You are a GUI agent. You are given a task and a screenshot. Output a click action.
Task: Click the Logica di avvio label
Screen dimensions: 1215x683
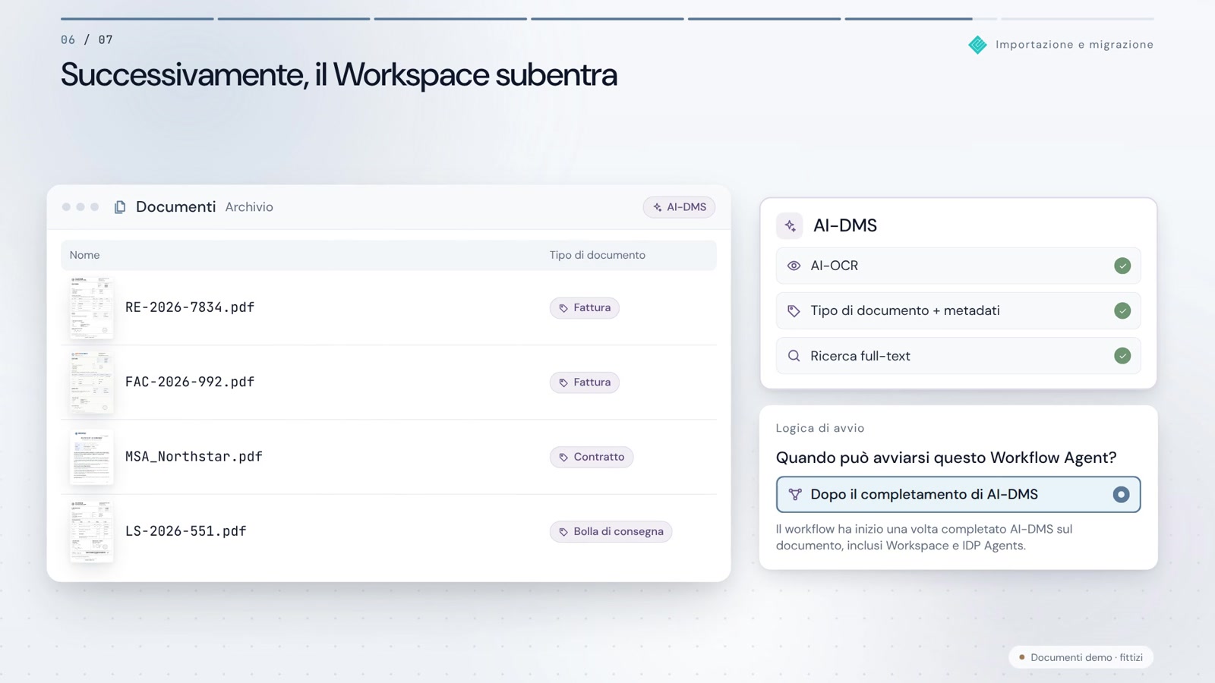(820, 428)
